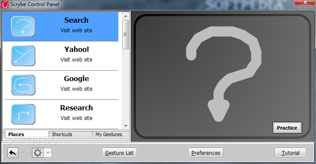Launch the Tutorial
The height and width of the screenshot is (164, 316).
tap(291, 153)
